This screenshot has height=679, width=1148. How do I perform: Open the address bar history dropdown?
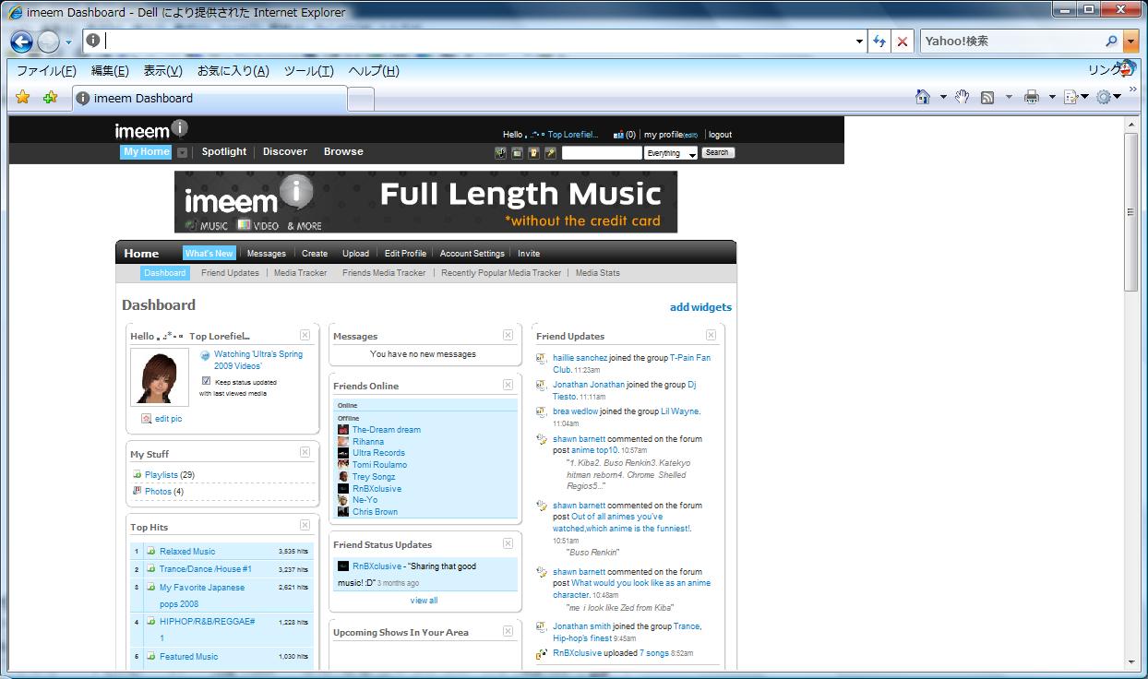coord(859,42)
